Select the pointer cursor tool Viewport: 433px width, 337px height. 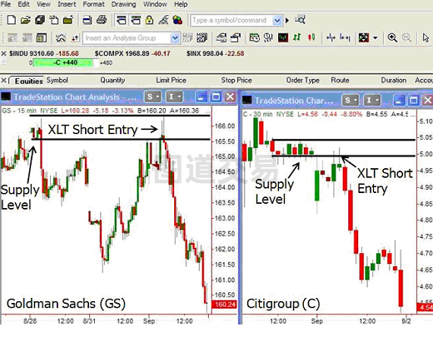(x=426, y=37)
